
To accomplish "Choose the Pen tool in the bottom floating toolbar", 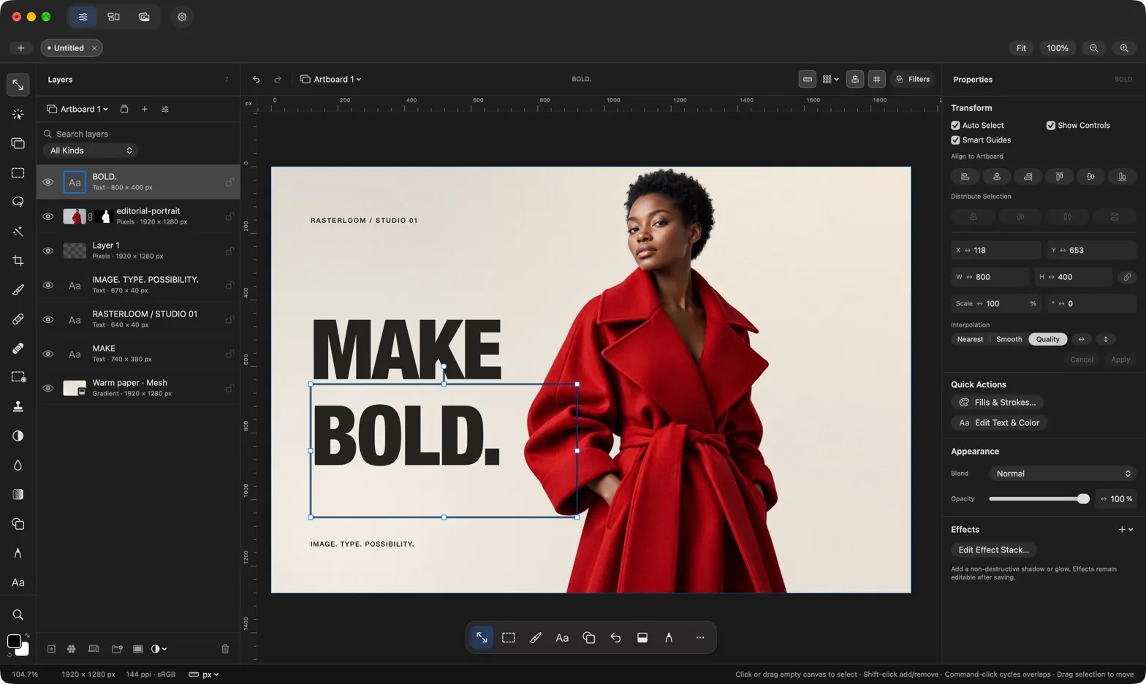I will 669,638.
